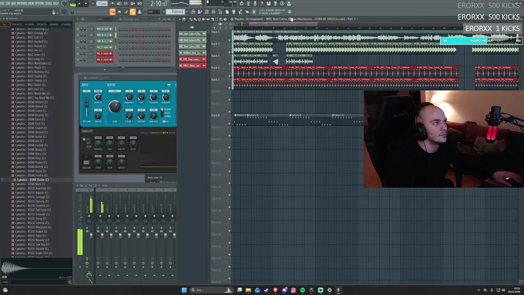Click the Windows Start button
Viewport: 524px width, 295px height.
184,290
